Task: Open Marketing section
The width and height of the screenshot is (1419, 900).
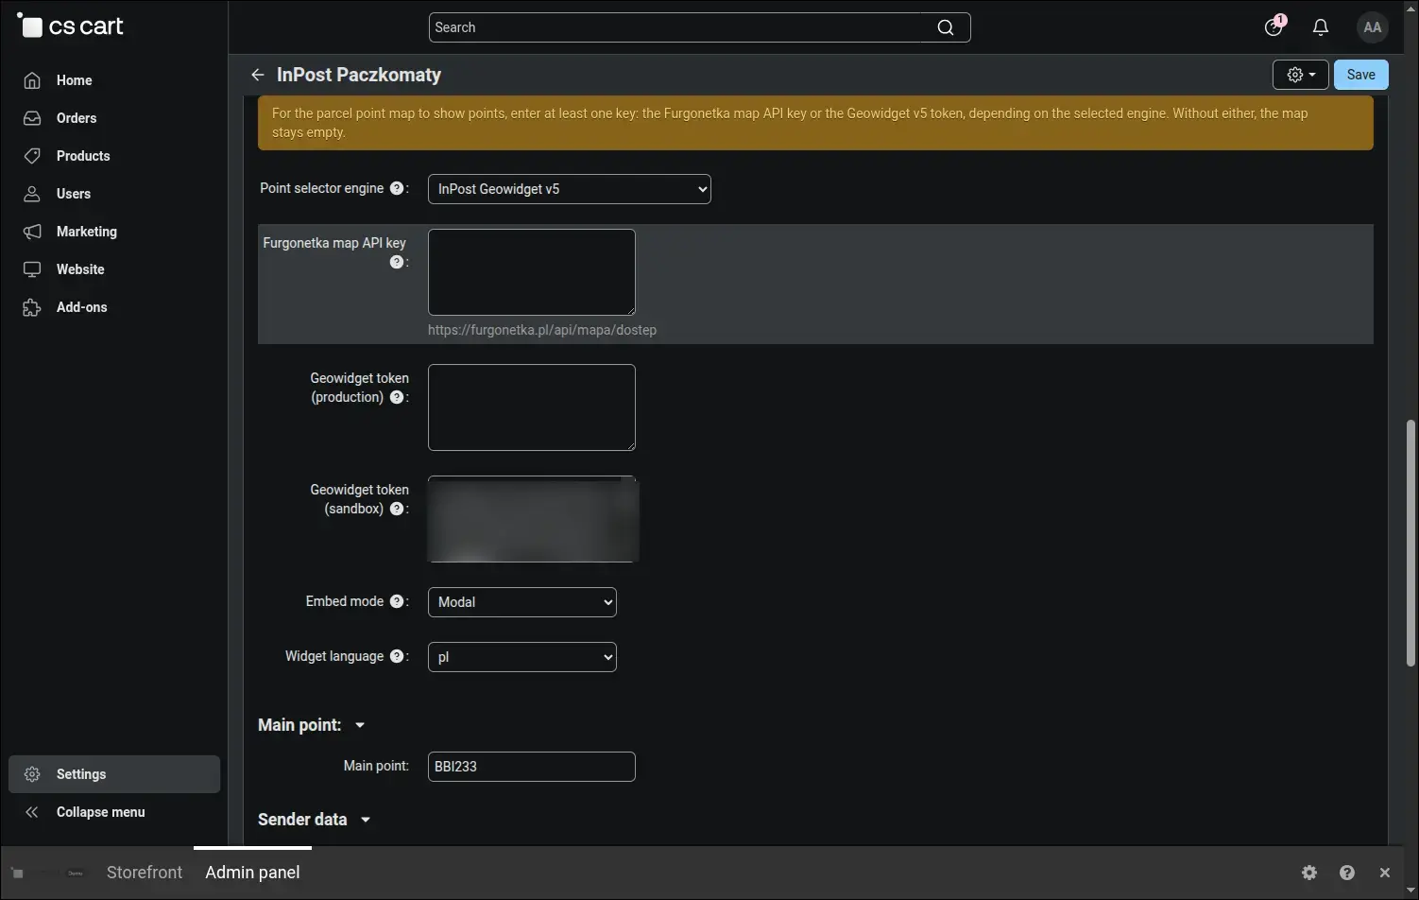Action: [x=113, y=232]
